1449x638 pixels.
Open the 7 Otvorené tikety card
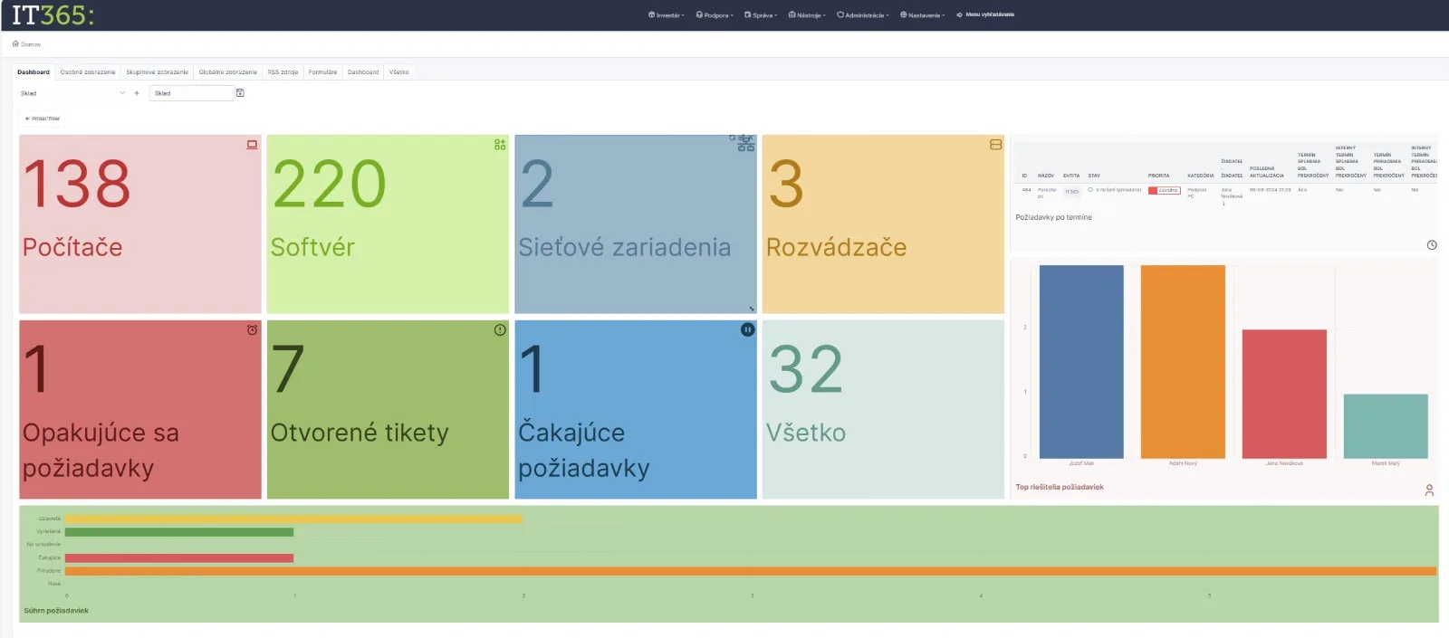[x=388, y=409]
